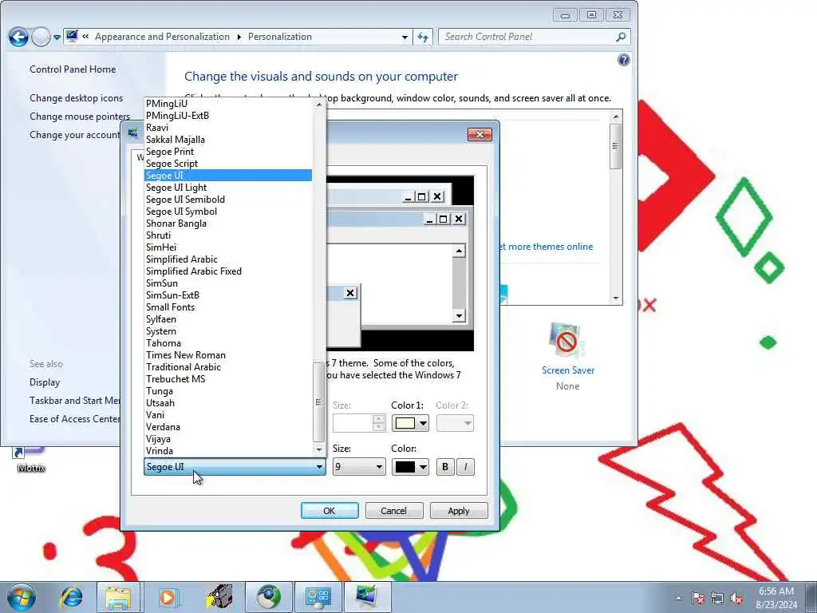Click the black font Color swatch
Screen dimensions: 817x613
[x=405, y=467]
